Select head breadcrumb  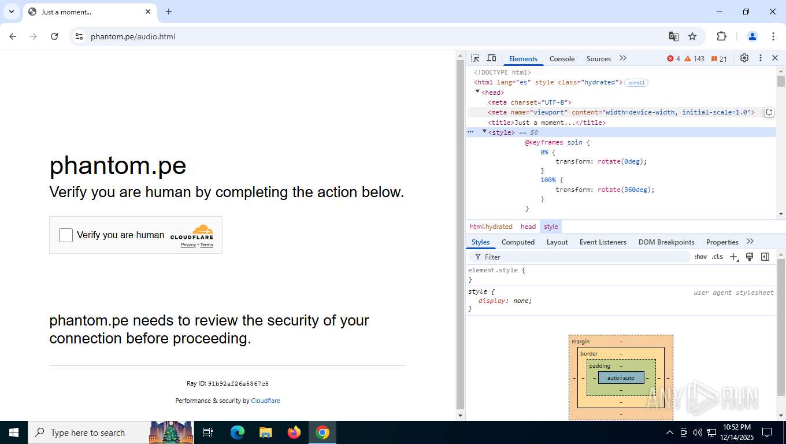[528, 227]
